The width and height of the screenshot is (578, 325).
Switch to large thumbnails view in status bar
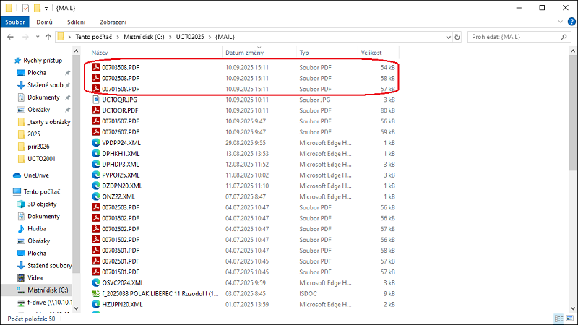[x=570, y=318]
